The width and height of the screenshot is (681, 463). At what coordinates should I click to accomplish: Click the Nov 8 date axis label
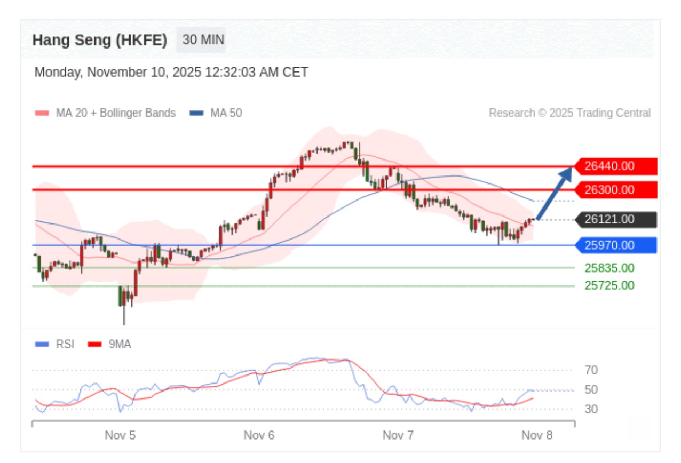[537, 435]
